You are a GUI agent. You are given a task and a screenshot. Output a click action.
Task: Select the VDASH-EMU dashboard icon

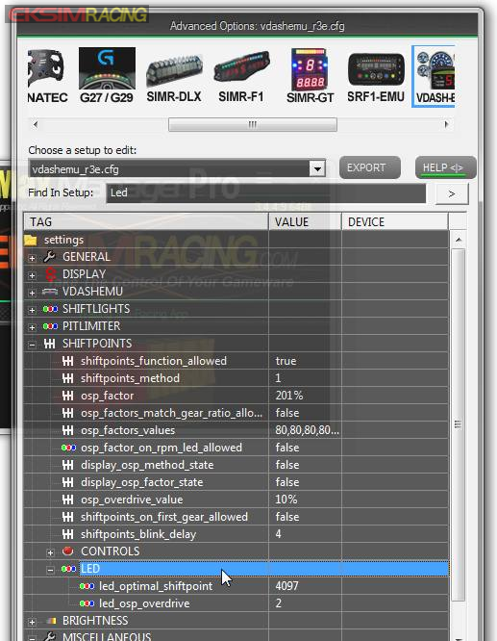click(435, 76)
